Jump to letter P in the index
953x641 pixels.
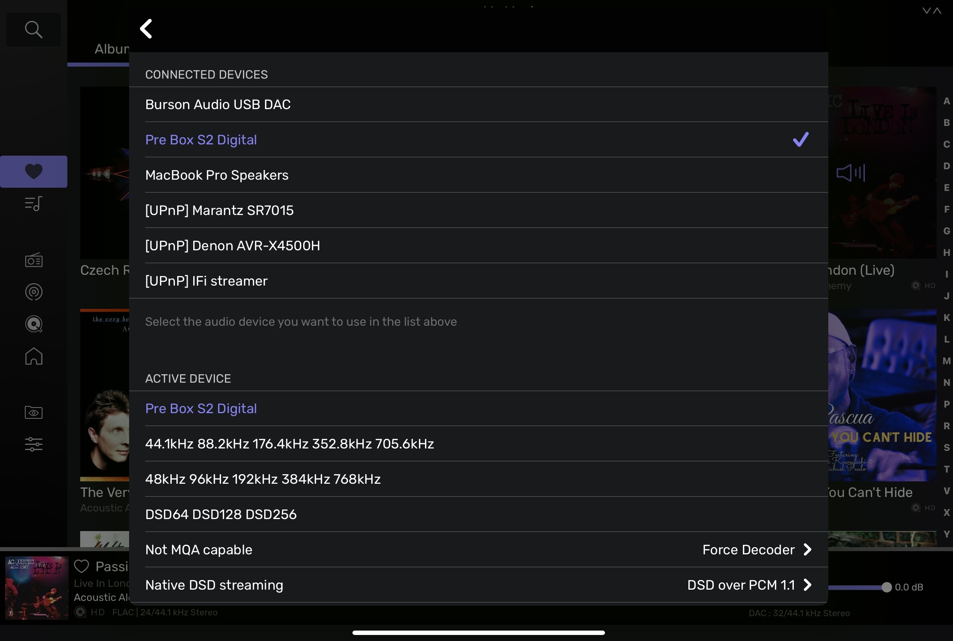pos(947,404)
